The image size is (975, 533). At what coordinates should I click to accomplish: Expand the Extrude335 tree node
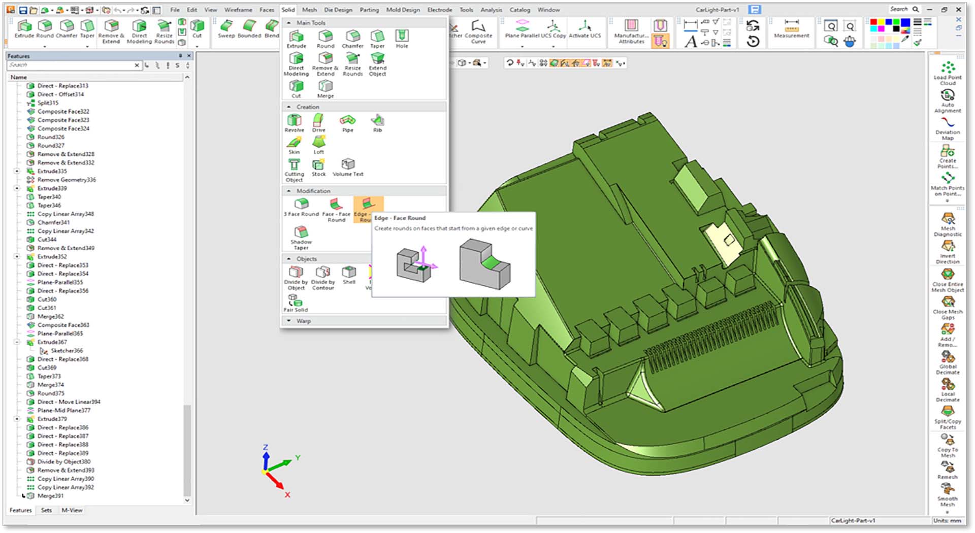coord(17,171)
